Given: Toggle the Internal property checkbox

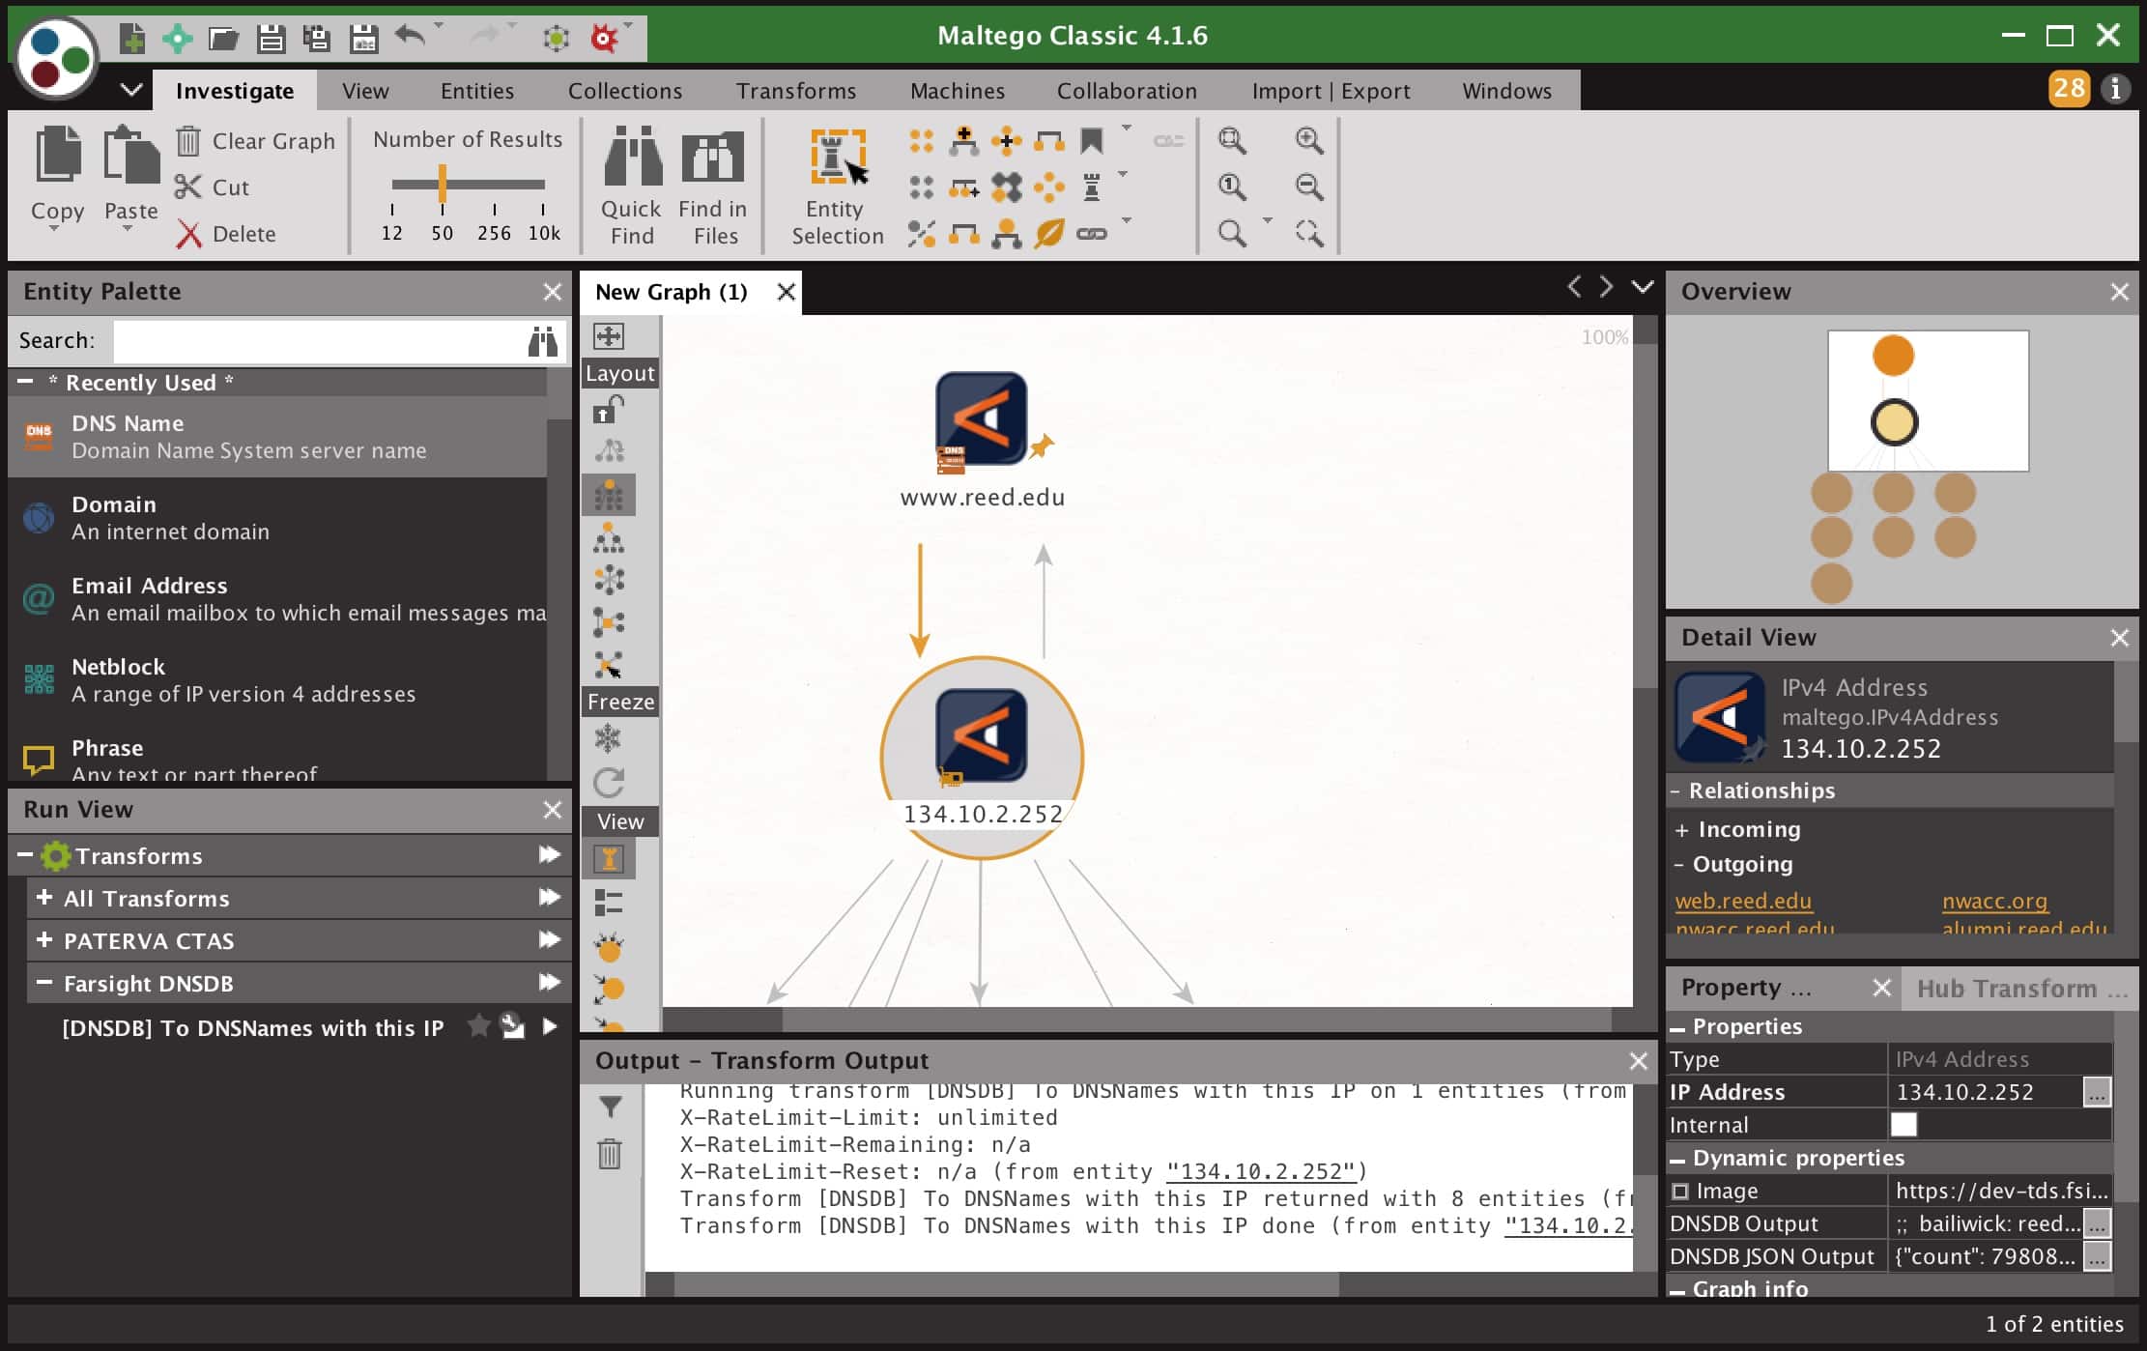Looking at the screenshot, I should [1903, 1125].
